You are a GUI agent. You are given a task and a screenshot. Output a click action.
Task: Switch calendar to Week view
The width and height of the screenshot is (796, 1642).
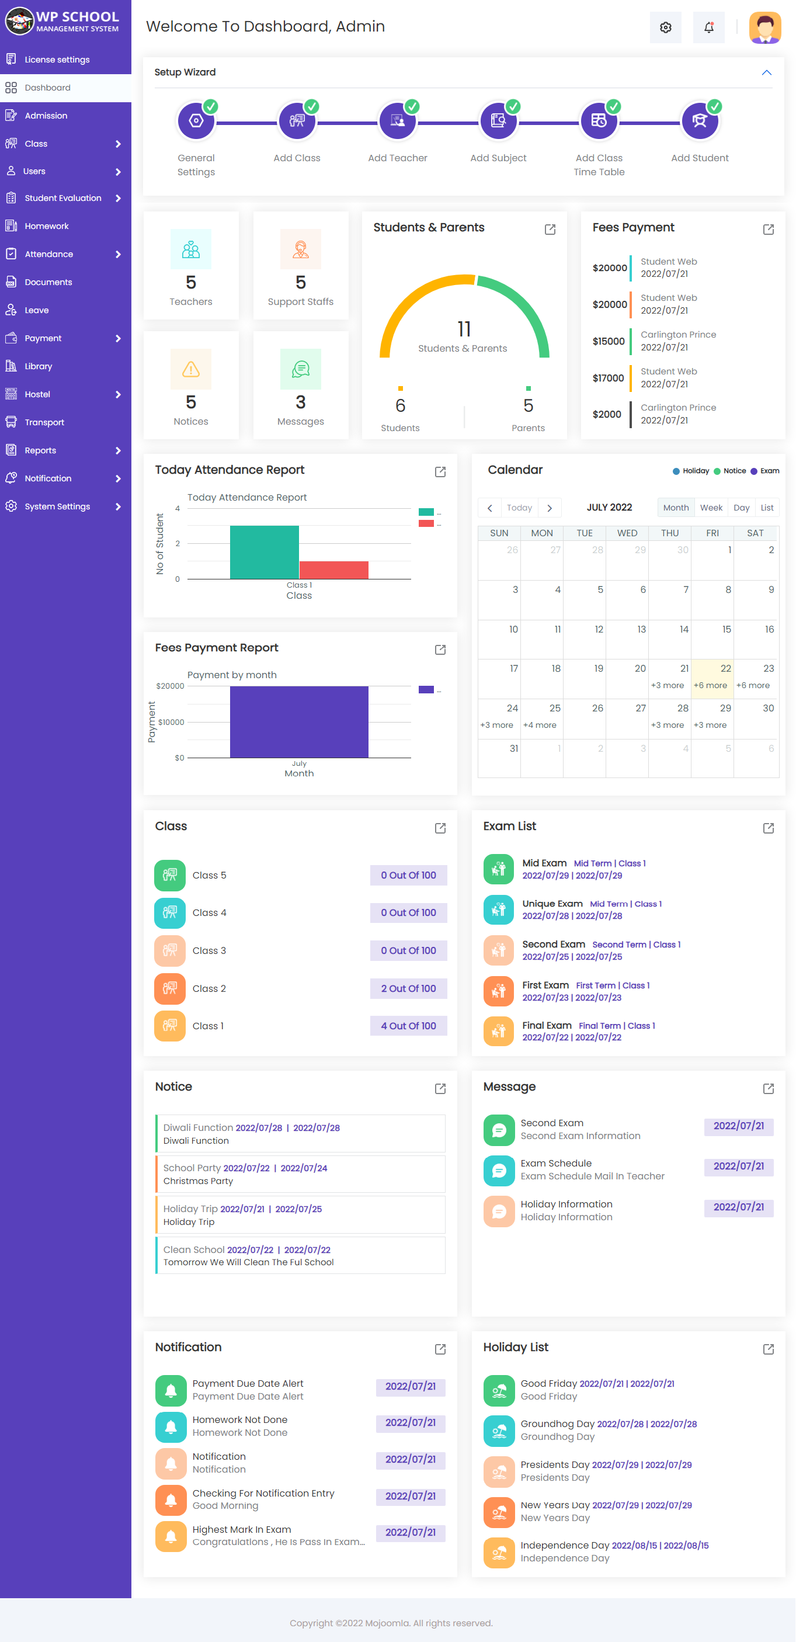[x=711, y=508]
